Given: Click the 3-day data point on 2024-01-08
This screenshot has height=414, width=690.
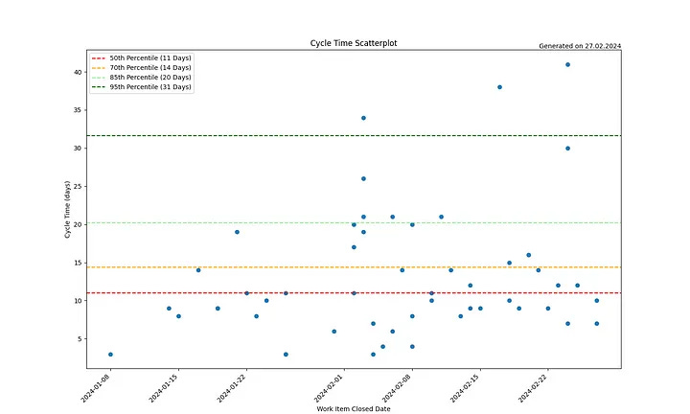Looking at the screenshot, I should click(x=110, y=355).
